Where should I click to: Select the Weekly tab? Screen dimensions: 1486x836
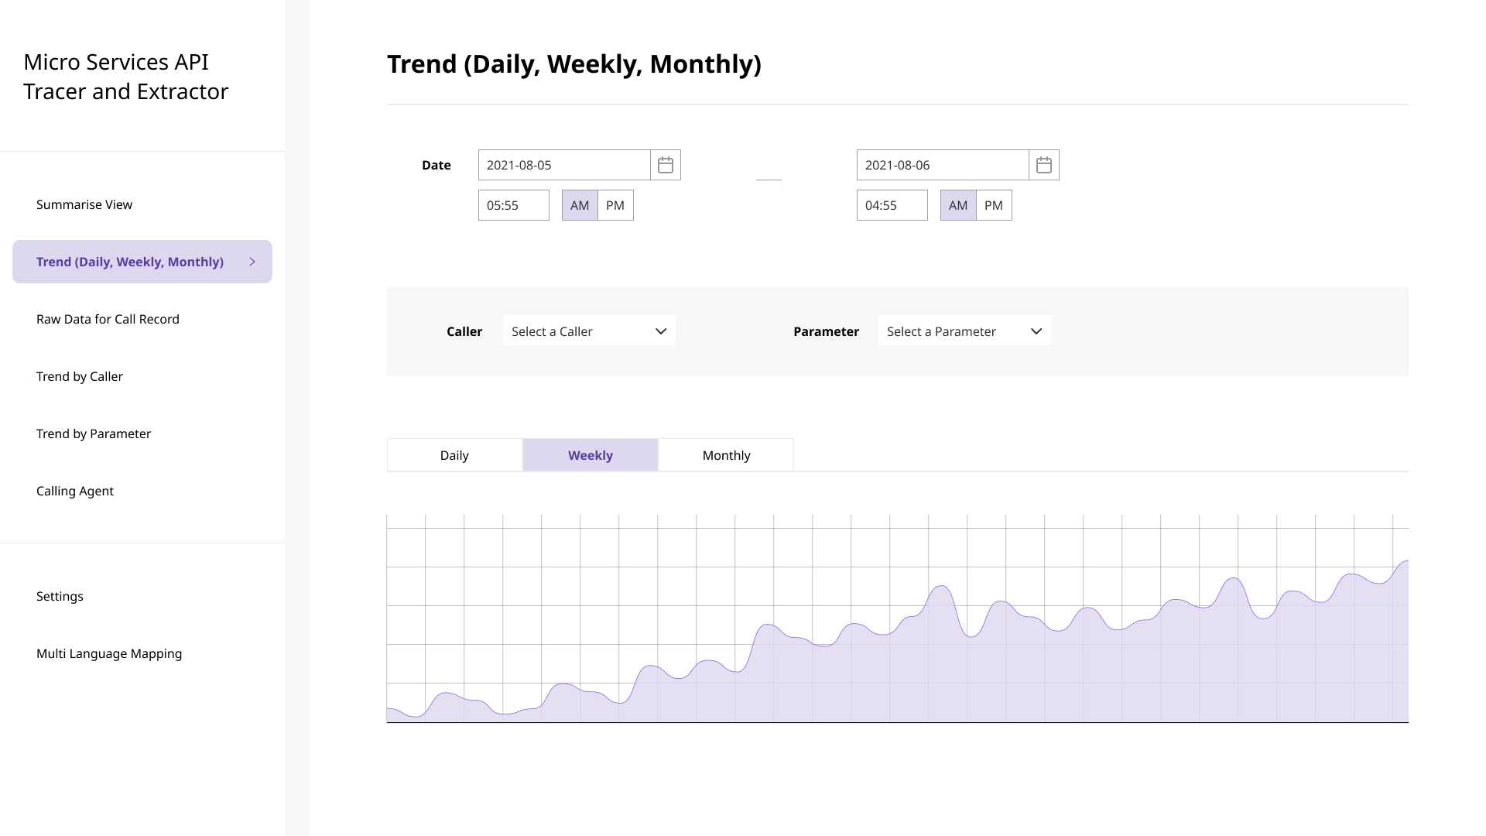coord(591,455)
